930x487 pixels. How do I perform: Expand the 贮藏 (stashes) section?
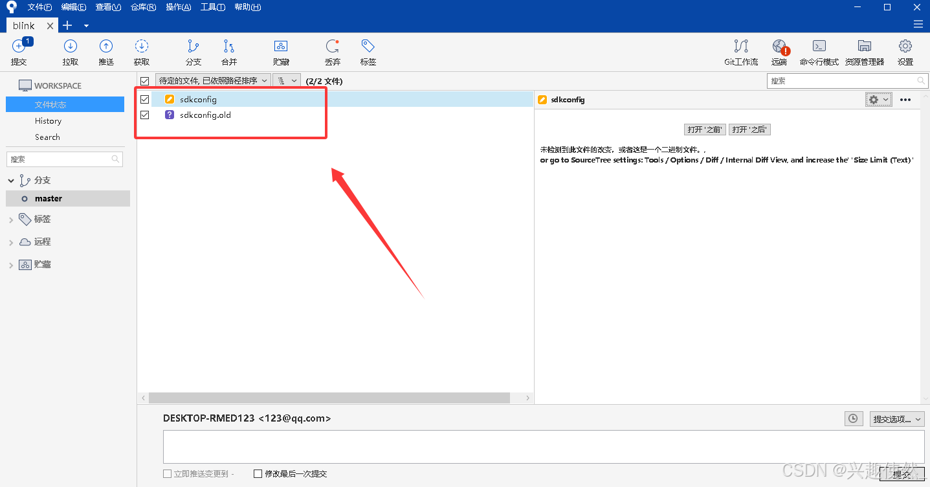pos(11,265)
